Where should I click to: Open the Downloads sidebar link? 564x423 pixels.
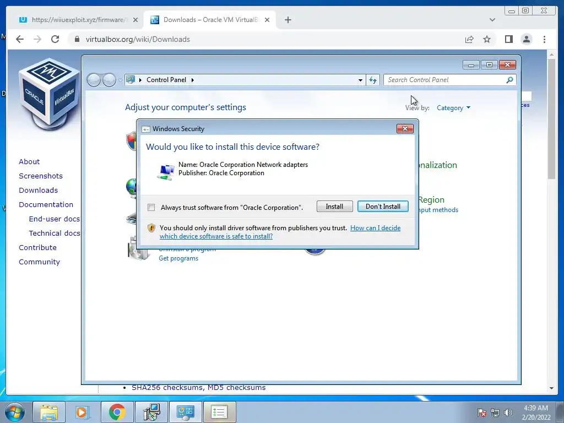(38, 190)
